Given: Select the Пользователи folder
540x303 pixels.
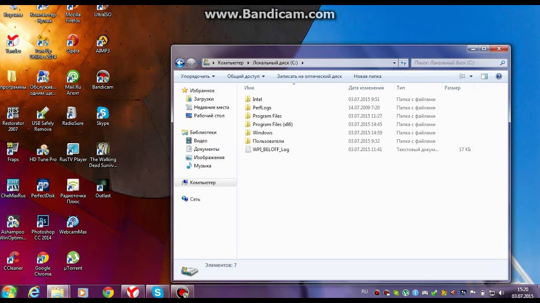Looking at the screenshot, I should 265,141.
